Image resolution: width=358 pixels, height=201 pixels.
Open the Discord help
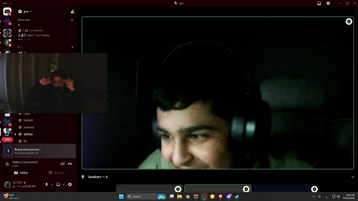tap(328, 3)
